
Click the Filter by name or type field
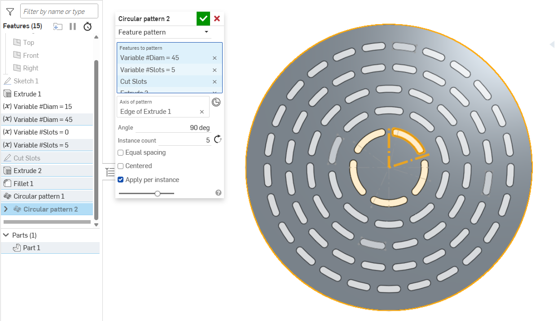(59, 11)
